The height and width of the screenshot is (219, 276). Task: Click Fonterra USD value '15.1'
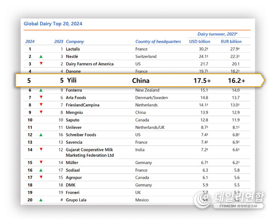click(205, 90)
